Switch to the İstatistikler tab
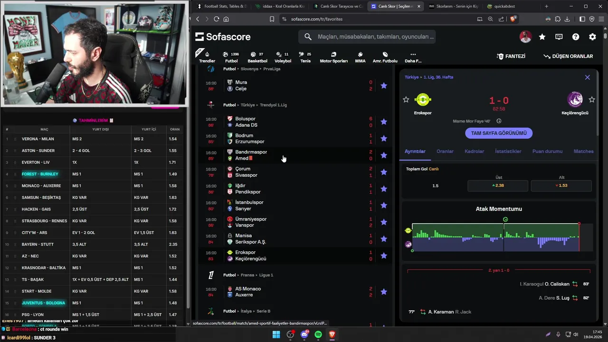This screenshot has height=342, width=608. [x=508, y=151]
